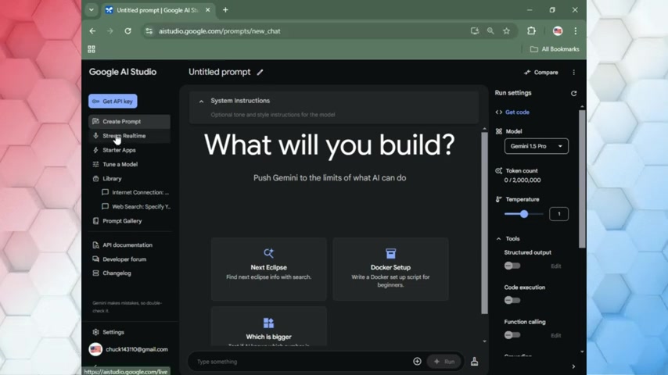Image resolution: width=668 pixels, height=375 pixels.
Task: Toggle Structured output switch
Action: [512, 266]
